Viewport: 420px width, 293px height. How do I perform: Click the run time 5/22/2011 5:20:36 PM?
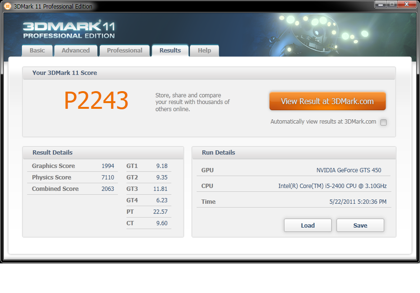pos(358,202)
